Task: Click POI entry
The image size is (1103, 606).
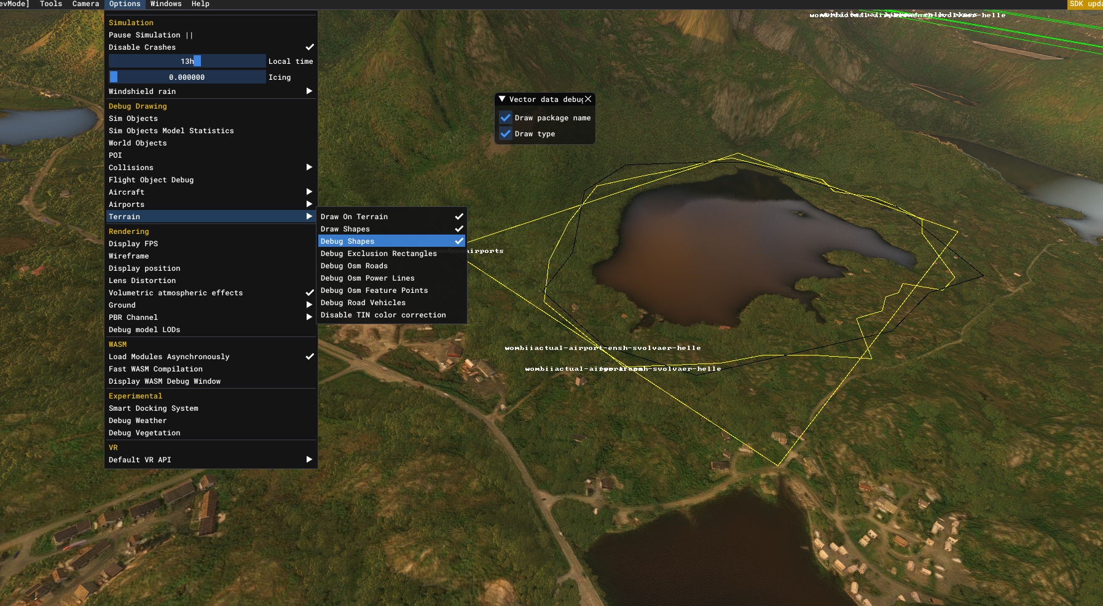Action: [211, 155]
